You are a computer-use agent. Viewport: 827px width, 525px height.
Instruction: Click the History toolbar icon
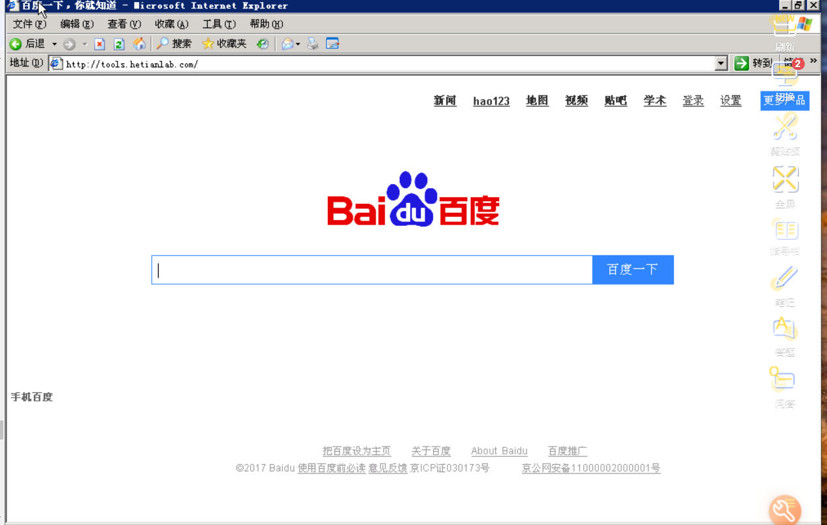(263, 44)
